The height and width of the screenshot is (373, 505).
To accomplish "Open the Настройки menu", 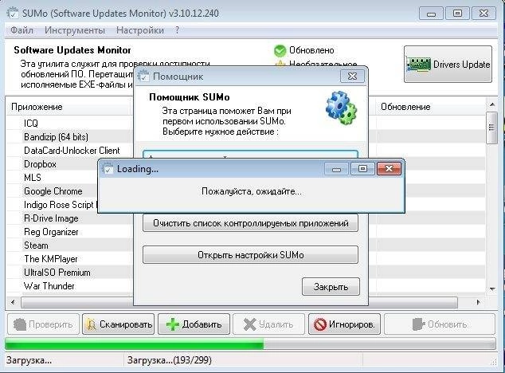I will tap(140, 30).
